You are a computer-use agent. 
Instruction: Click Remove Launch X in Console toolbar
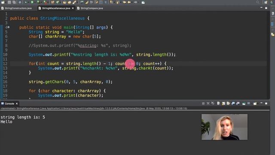[208, 103]
